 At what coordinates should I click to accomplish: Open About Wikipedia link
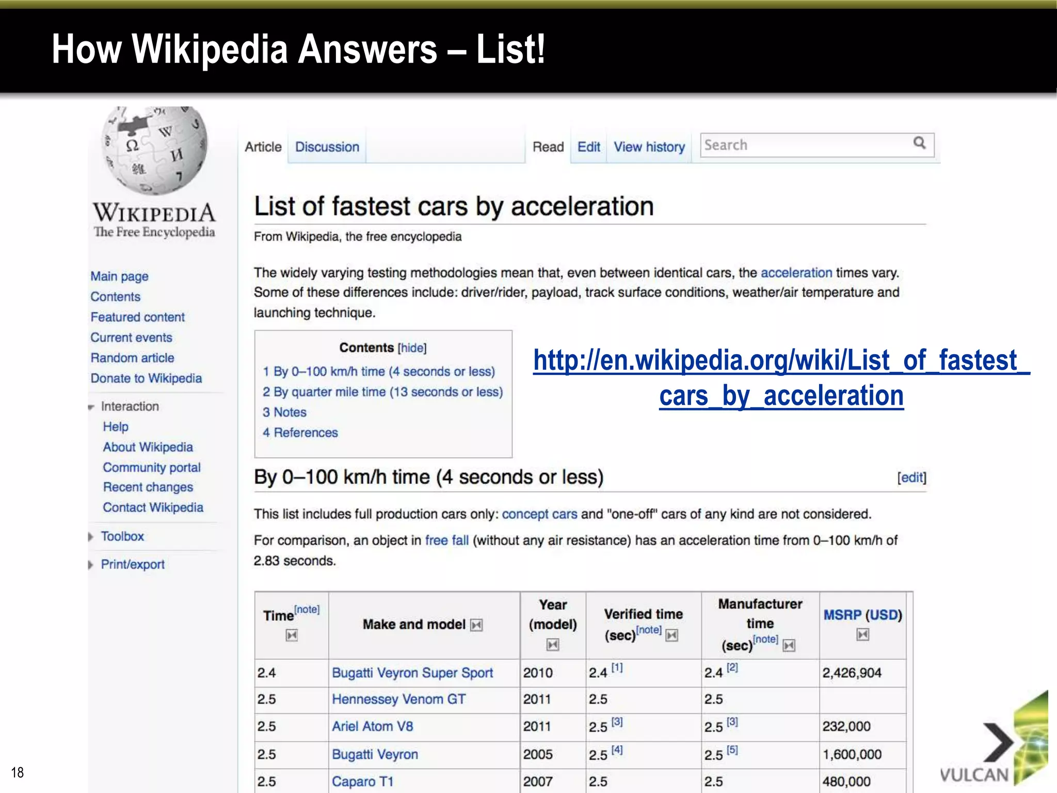pos(148,447)
